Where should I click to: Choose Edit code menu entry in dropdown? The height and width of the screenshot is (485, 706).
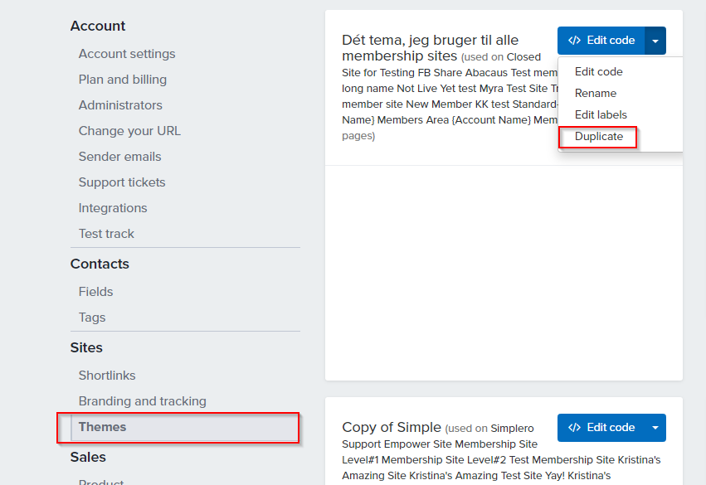[x=598, y=71]
